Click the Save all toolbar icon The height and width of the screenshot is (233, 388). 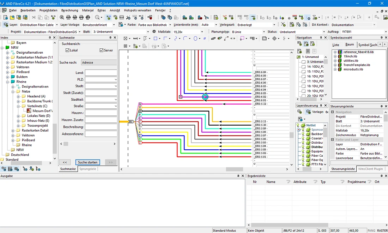click(x=25, y=17)
